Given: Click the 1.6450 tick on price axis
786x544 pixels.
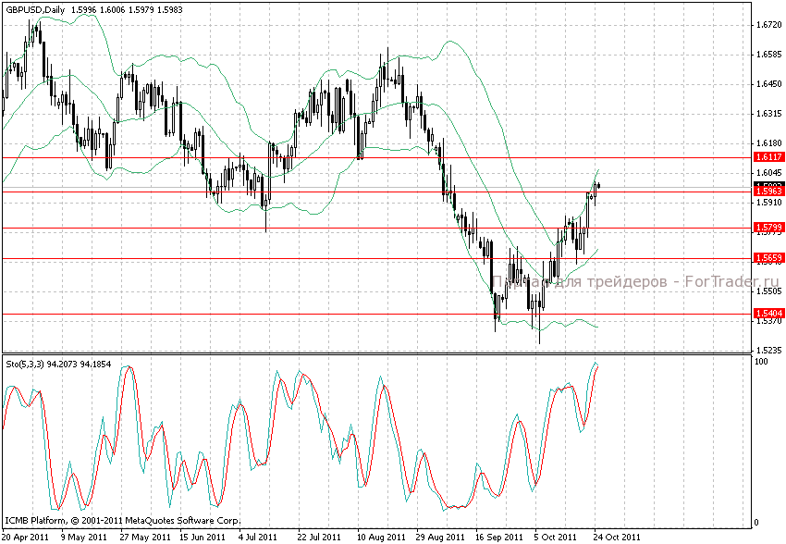Looking at the screenshot, I should (x=767, y=84).
